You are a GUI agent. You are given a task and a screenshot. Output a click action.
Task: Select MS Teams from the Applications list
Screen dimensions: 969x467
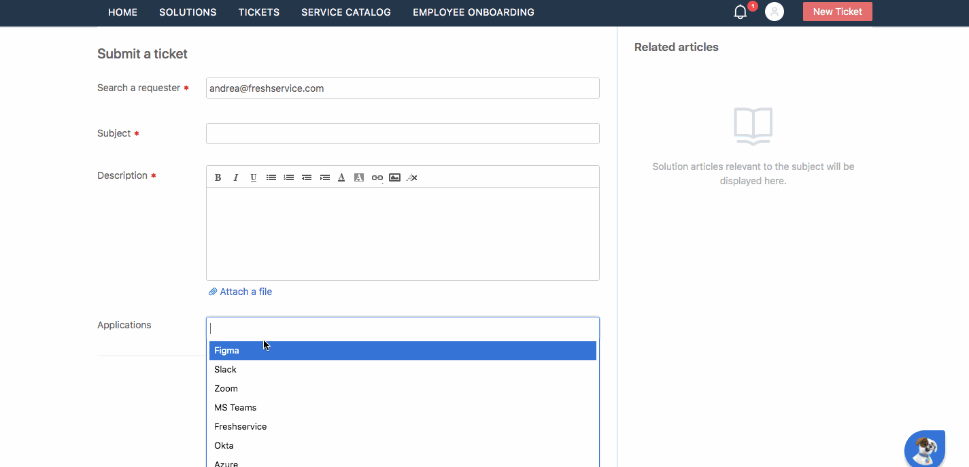(x=403, y=408)
